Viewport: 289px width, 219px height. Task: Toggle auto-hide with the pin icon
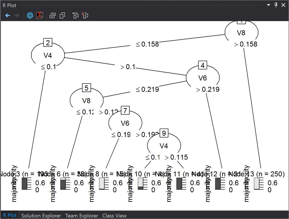coord(276,5)
